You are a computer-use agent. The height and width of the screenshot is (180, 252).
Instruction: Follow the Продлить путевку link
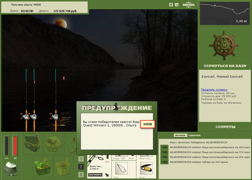tap(214, 90)
